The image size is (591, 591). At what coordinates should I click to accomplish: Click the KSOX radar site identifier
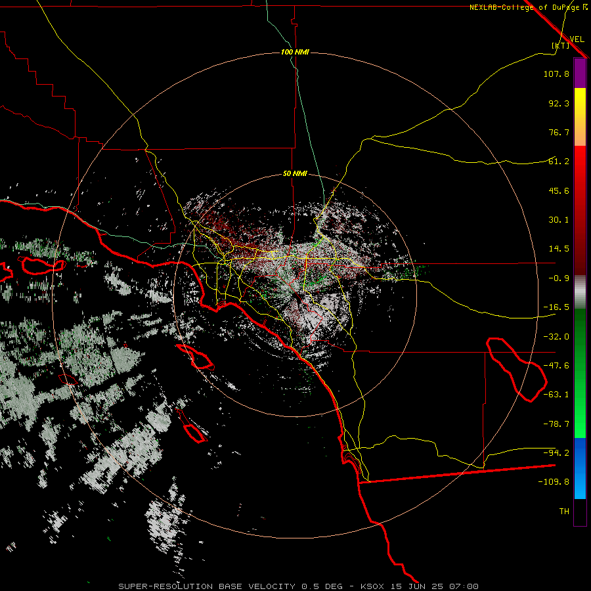pyautogui.click(x=372, y=586)
